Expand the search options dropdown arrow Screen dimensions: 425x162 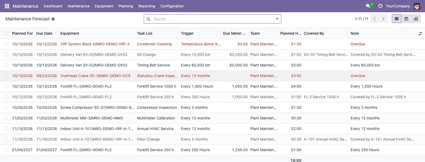coord(277,19)
